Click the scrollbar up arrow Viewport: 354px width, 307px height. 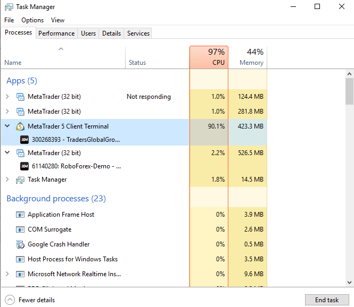coord(349,74)
